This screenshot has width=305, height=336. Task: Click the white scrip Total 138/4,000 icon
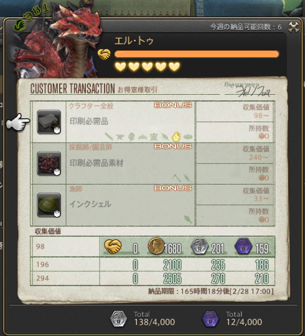(118, 319)
